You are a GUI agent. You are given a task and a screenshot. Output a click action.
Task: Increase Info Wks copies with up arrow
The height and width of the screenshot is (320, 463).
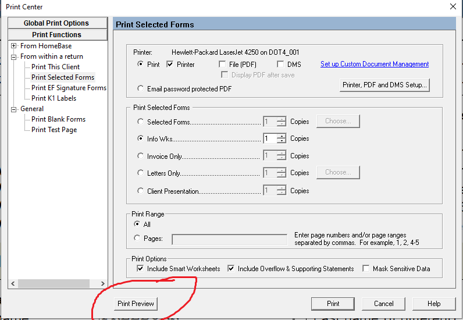point(282,136)
